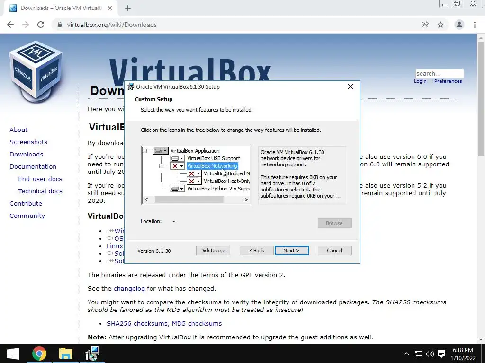Open VirtualBox Host-Only feature dropdown
This screenshot has height=363, width=485.
(x=194, y=181)
